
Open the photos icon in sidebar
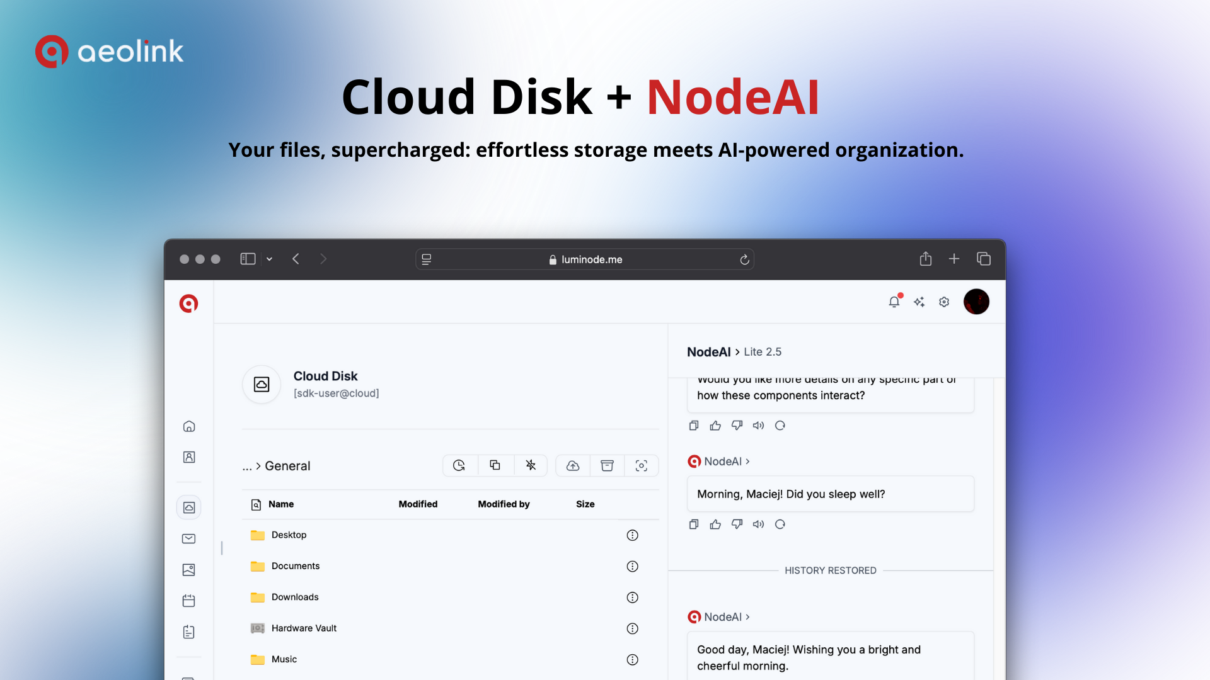[x=188, y=570]
